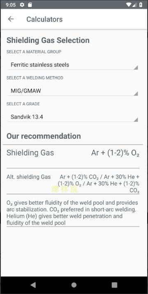Tap the Android home circle button
Viewport: 148px width, 294px height.
pos(74,285)
